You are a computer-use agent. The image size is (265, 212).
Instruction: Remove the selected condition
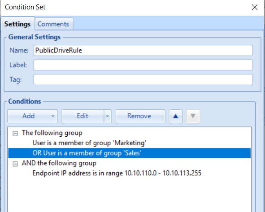click(140, 116)
